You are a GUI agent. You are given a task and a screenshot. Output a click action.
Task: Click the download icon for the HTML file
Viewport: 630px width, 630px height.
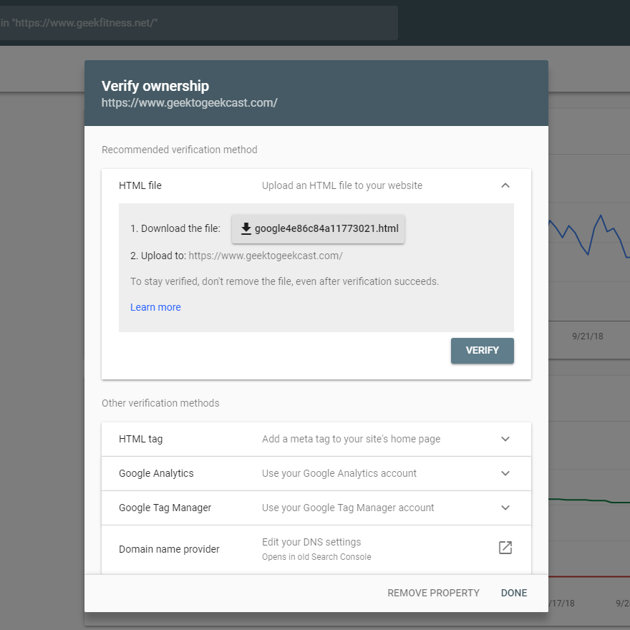(x=246, y=228)
